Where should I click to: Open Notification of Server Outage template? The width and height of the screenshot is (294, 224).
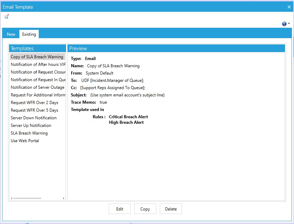click(x=37, y=87)
